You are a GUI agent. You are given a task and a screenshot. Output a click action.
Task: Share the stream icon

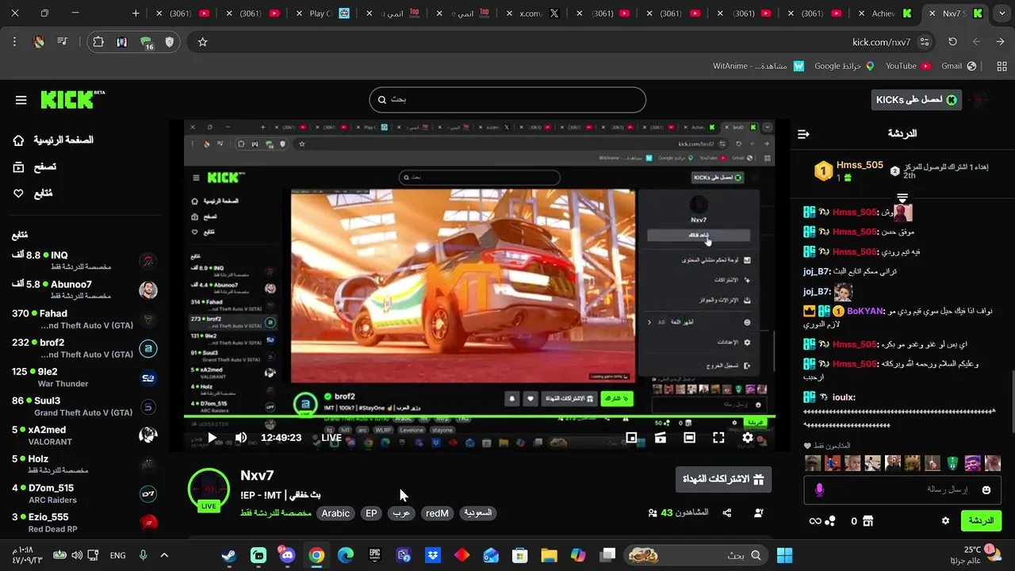(727, 513)
